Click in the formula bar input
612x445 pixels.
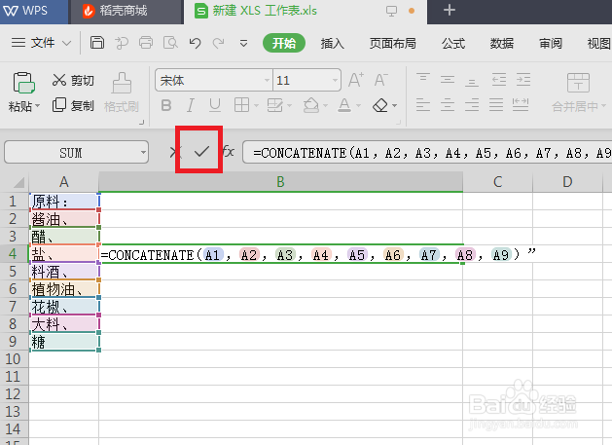[x=427, y=152]
